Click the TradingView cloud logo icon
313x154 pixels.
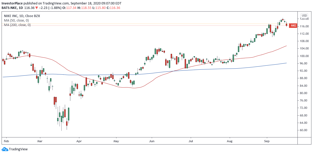tap(4, 149)
